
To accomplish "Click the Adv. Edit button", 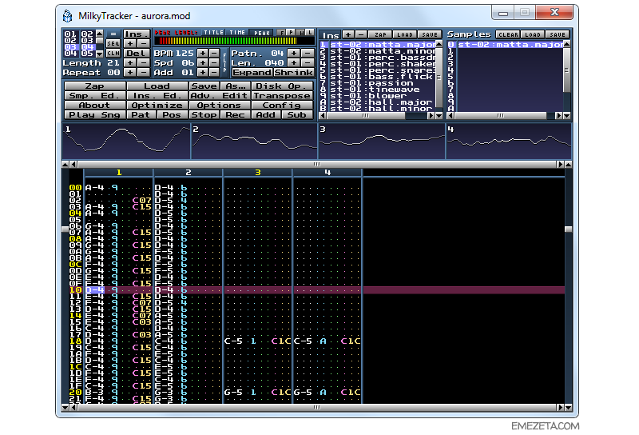I will [219, 95].
